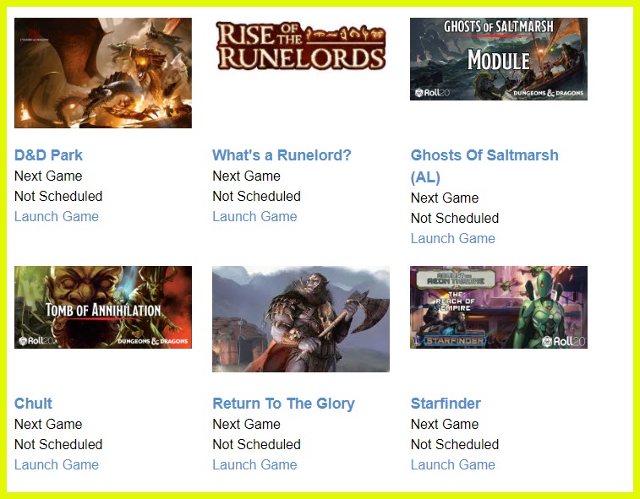Image resolution: width=640 pixels, height=499 pixels.
Task: Launch Game for D&D Park
Action: (57, 216)
